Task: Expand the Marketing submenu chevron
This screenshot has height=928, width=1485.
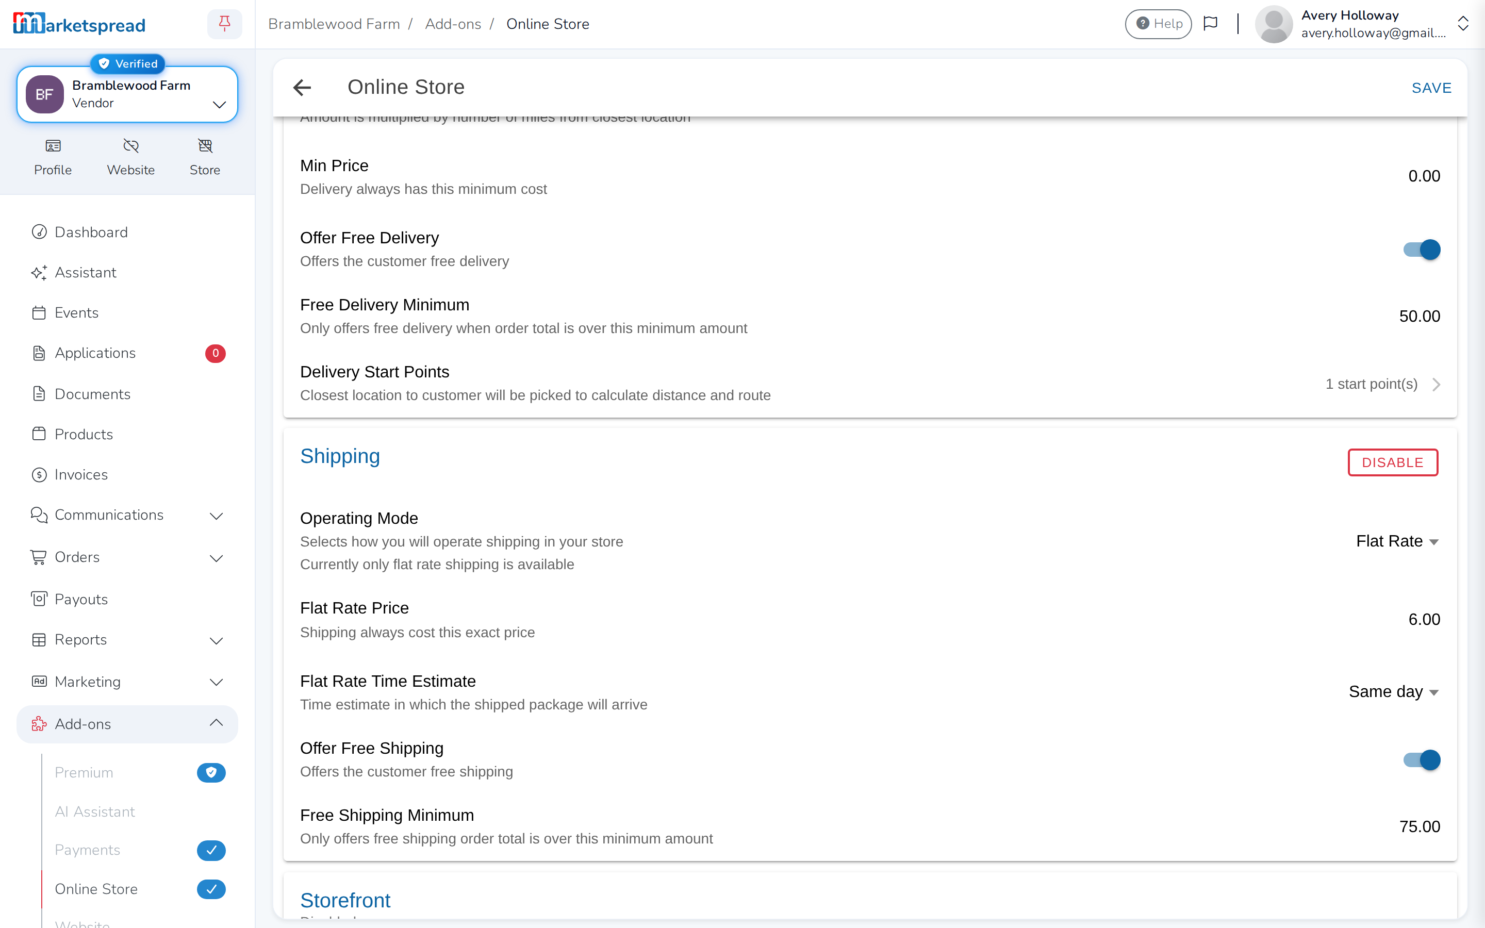Action: (216, 682)
